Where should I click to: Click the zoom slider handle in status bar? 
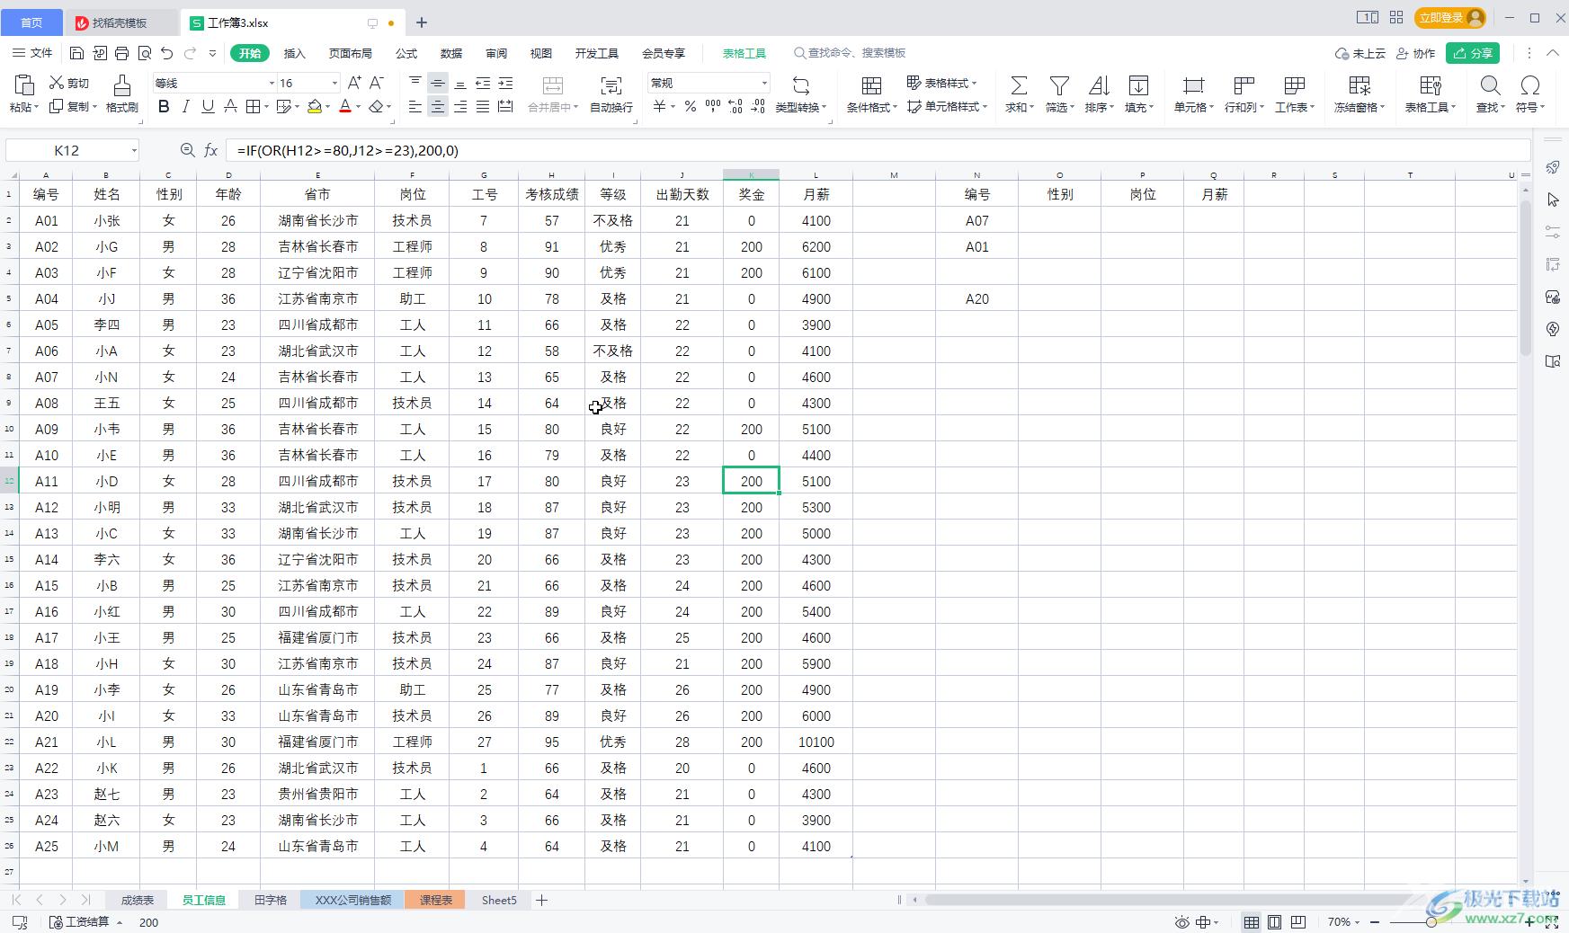click(x=1431, y=922)
